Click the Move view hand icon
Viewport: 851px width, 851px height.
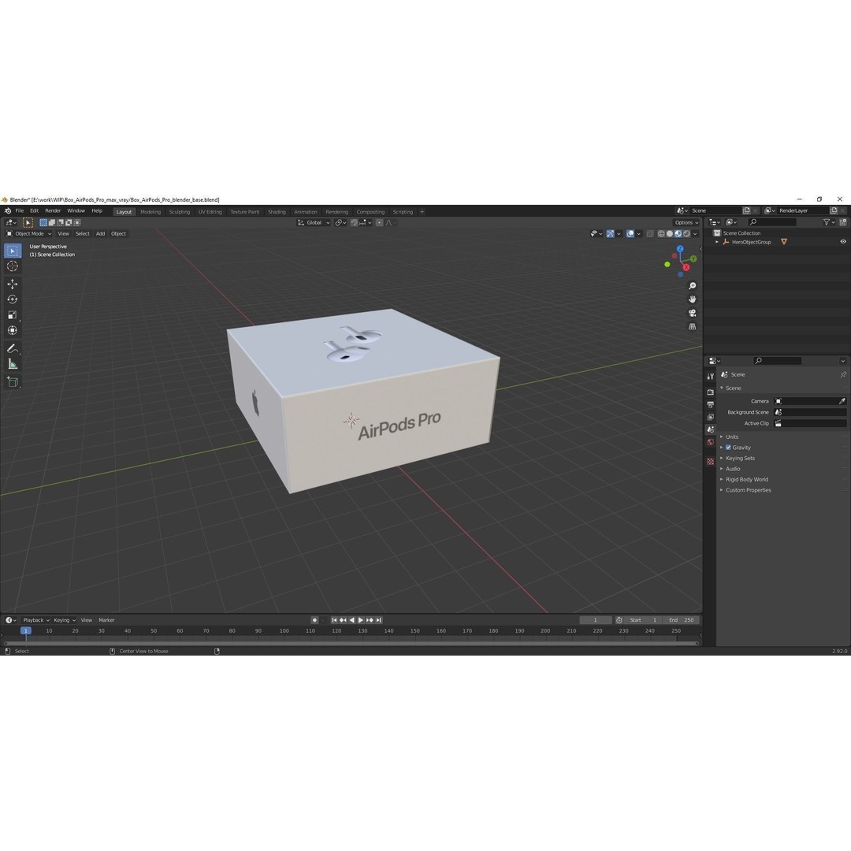click(692, 299)
